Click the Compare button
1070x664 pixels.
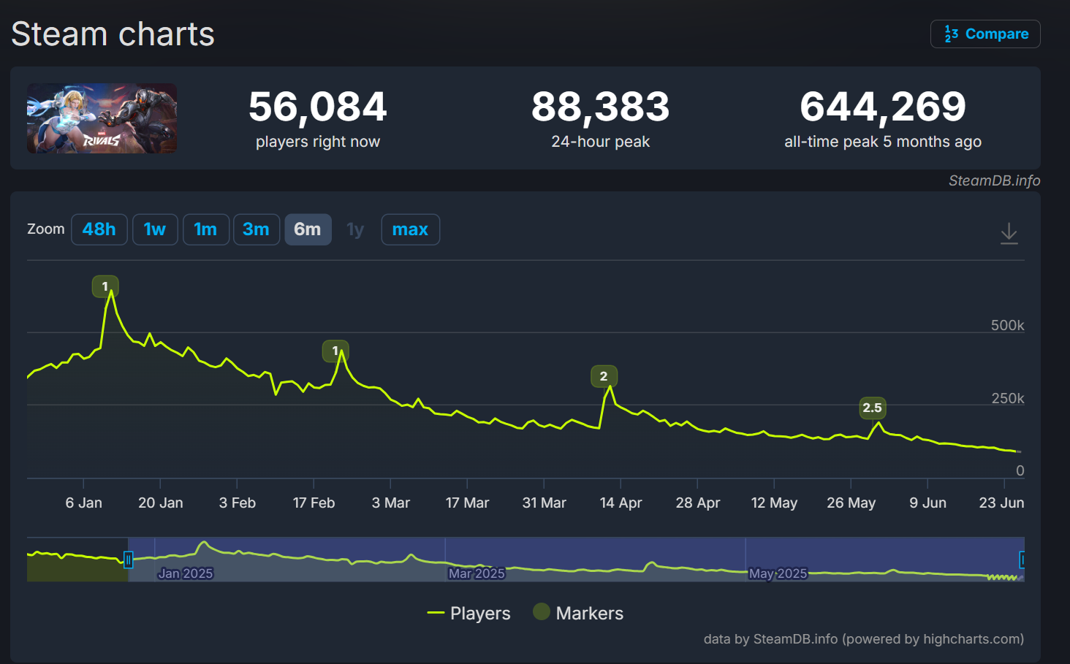tap(985, 34)
